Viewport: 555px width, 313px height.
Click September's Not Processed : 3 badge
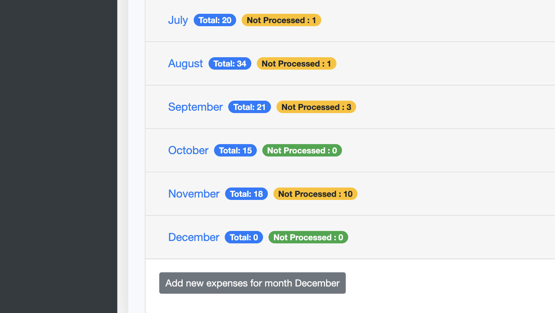[x=316, y=107]
